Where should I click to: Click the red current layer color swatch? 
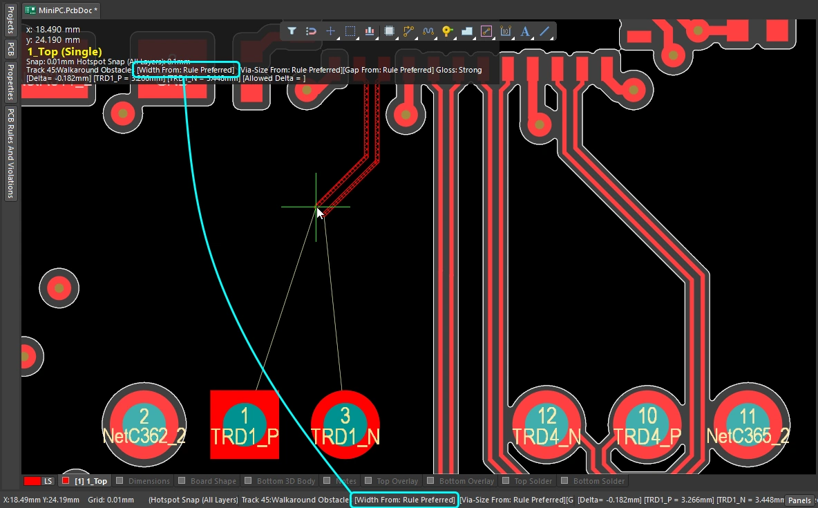(x=32, y=481)
